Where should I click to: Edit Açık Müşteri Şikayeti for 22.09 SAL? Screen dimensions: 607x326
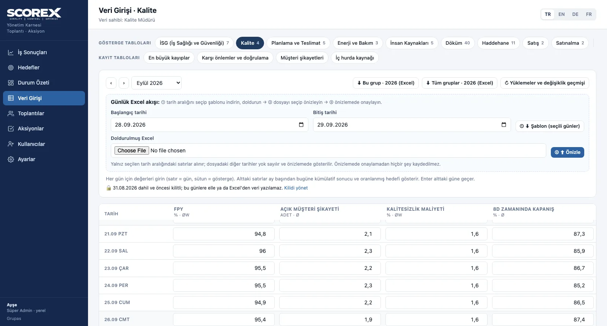(x=330, y=251)
